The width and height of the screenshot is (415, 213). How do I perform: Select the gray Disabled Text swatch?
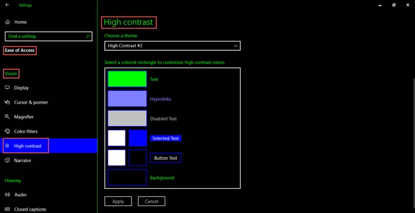[x=127, y=118]
